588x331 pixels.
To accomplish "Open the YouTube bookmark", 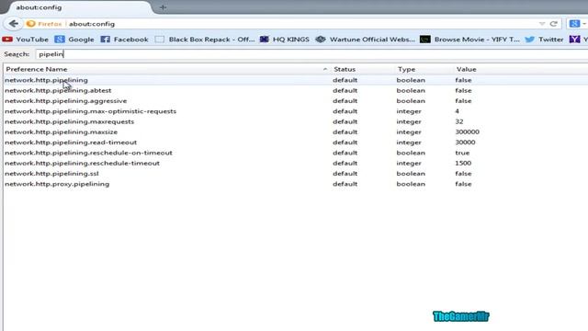I will coord(26,40).
